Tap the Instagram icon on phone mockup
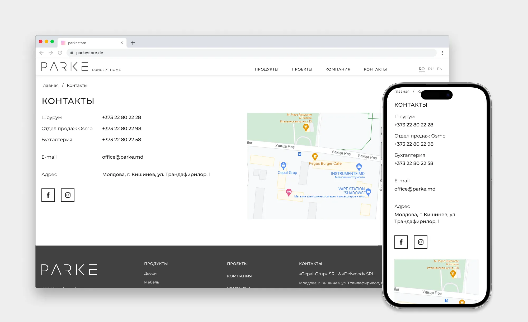528x322 pixels. [x=421, y=242]
